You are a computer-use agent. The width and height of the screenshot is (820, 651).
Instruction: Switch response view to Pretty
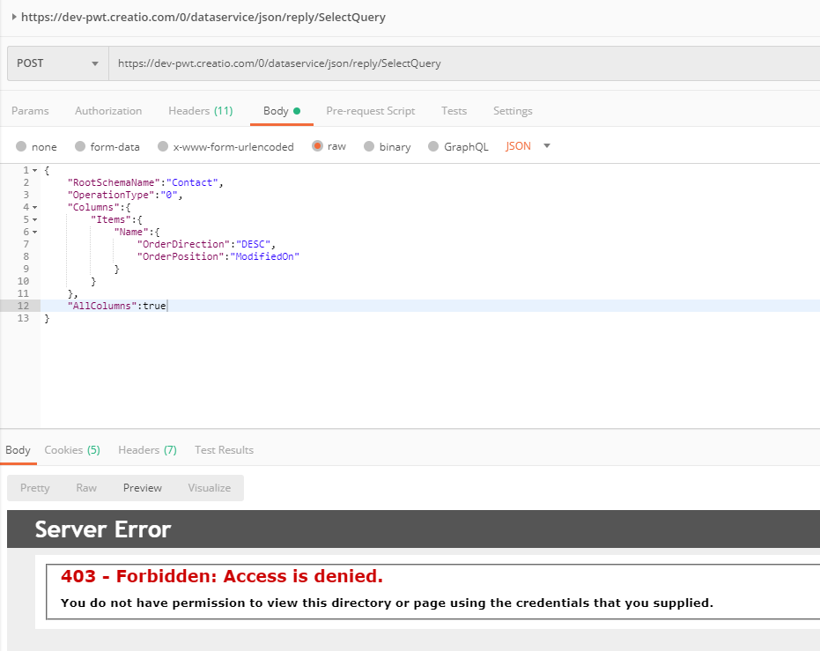coord(34,488)
